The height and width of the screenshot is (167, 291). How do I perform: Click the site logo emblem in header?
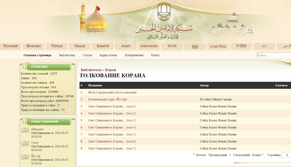pyautogui.click(x=164, y=11)
